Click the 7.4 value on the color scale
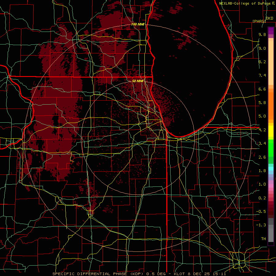 262,75
